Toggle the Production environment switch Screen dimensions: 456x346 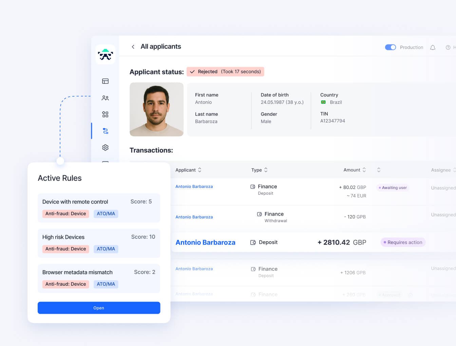point(390,47)
